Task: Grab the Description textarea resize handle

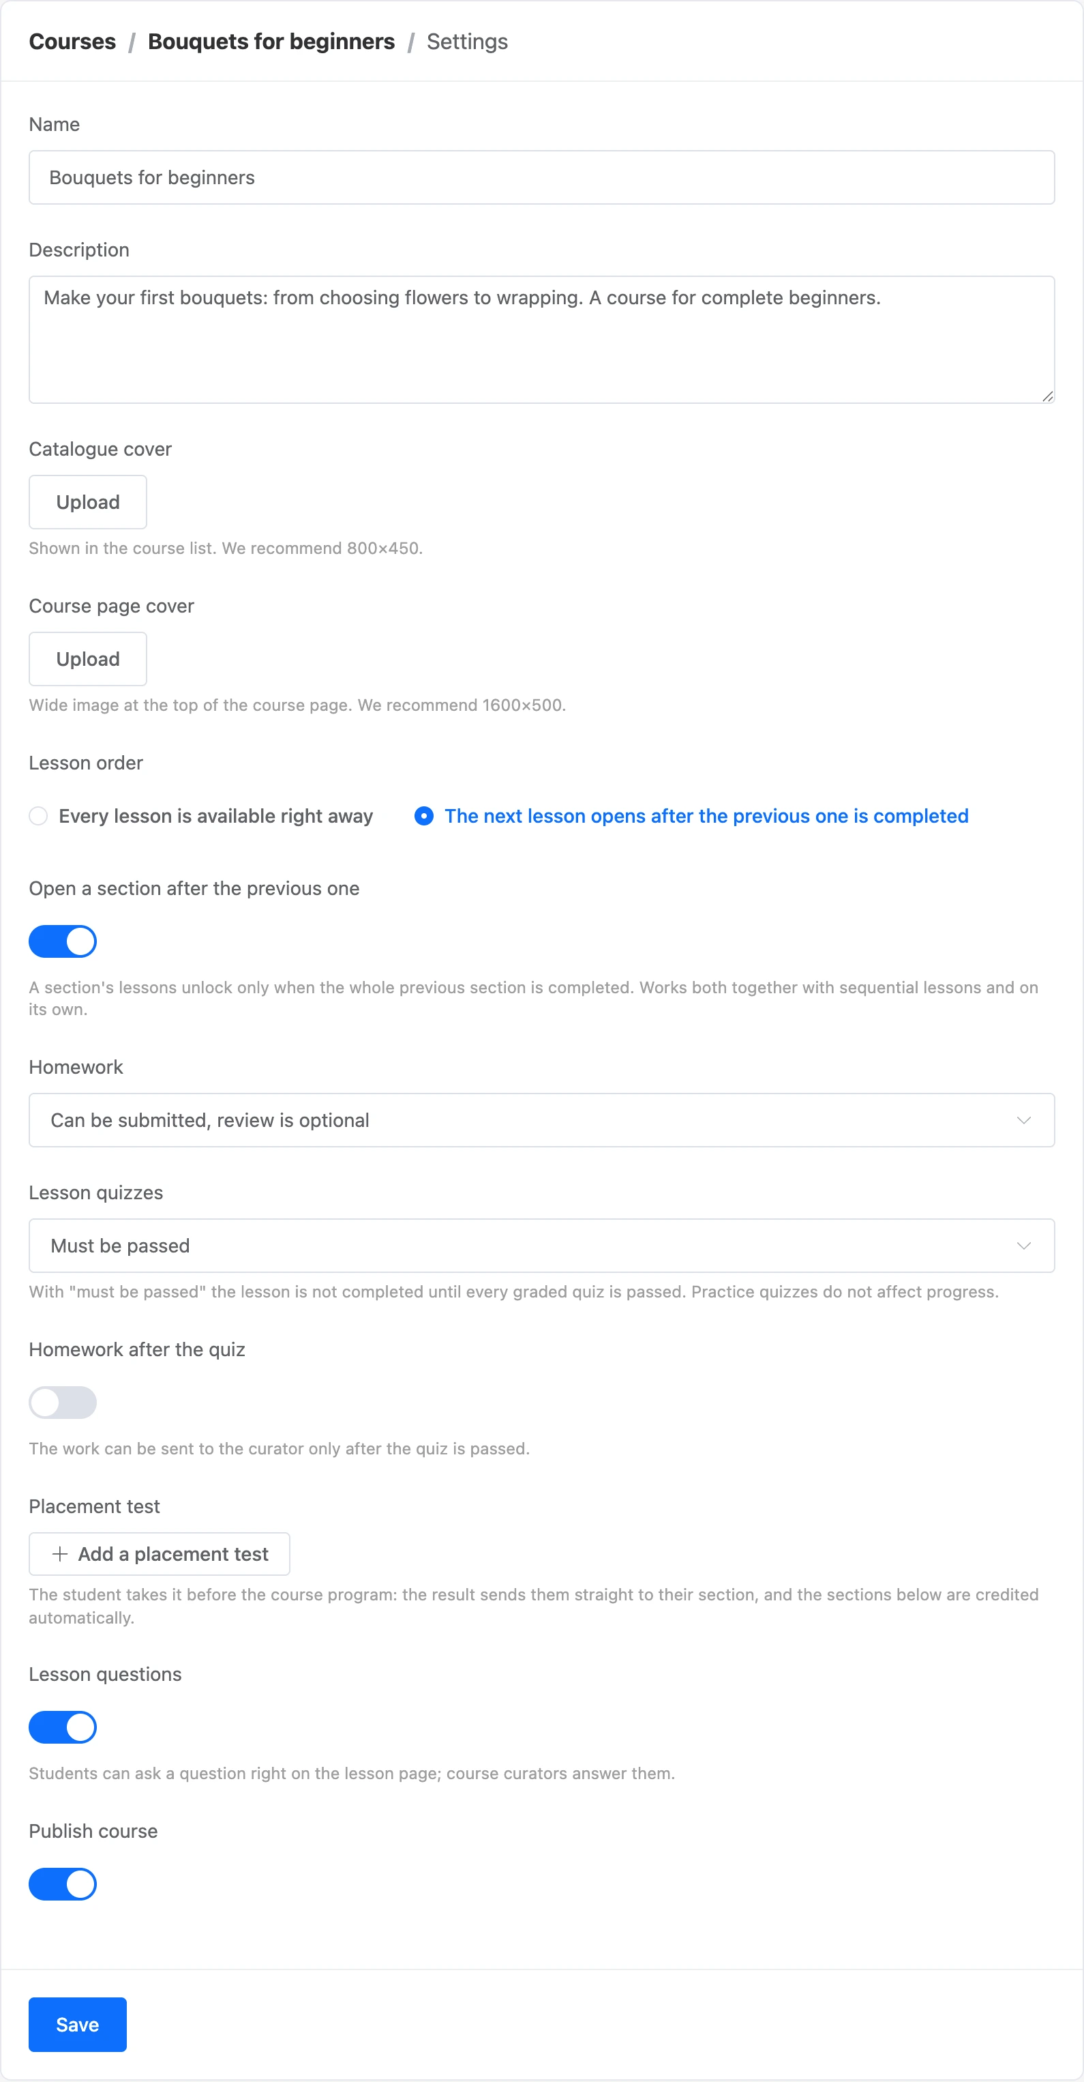Action: tap(1047, 396)
